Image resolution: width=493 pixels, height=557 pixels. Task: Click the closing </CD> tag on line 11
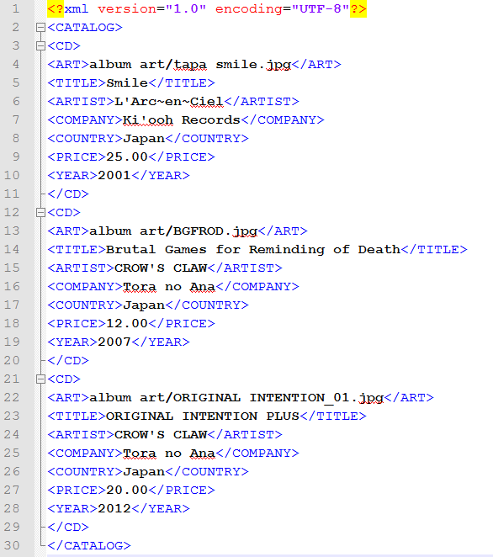68,194
